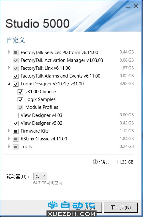Select View Designer v4.03 label
The width and height of the screenshot is (143, 217).
click(x=41, y=115)
